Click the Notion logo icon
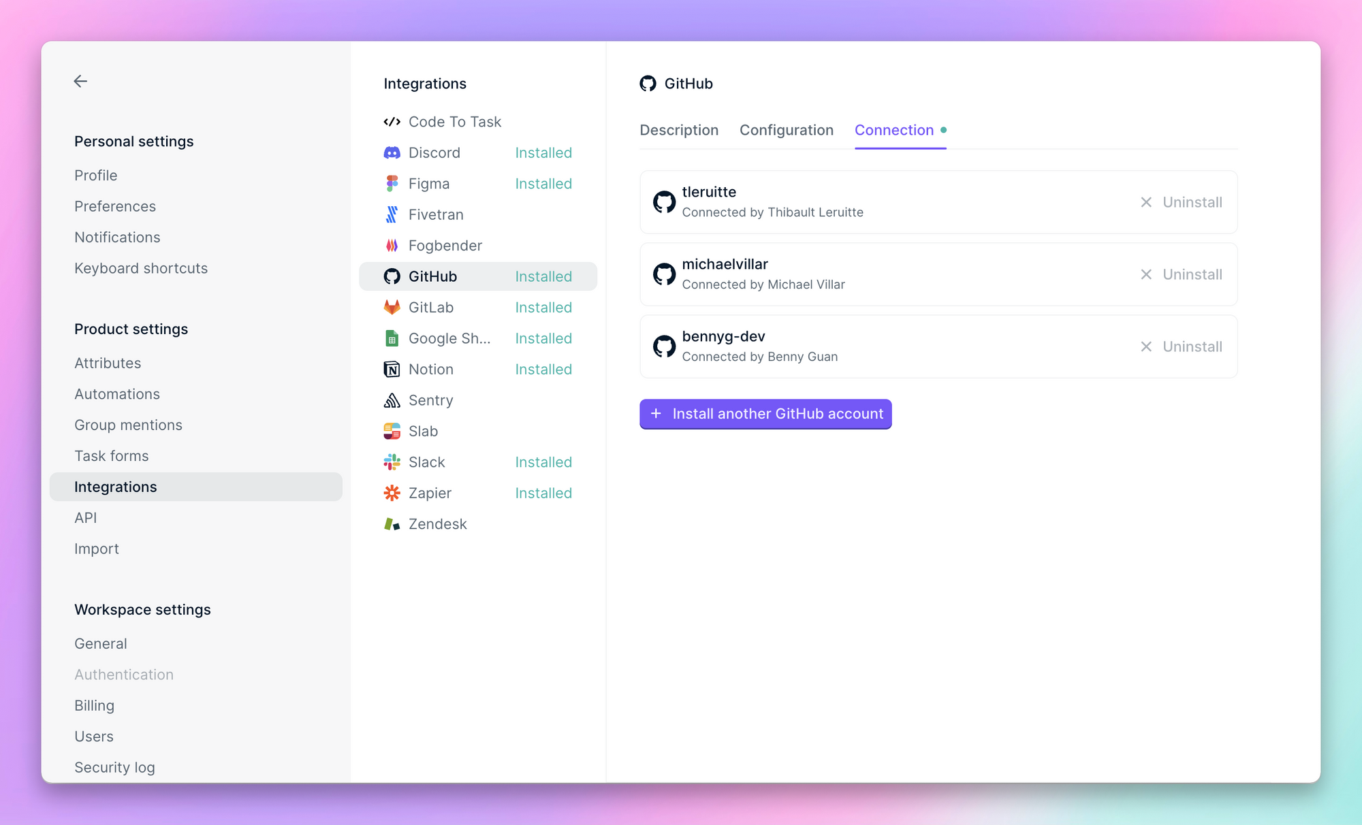 [x=392, y=370]
